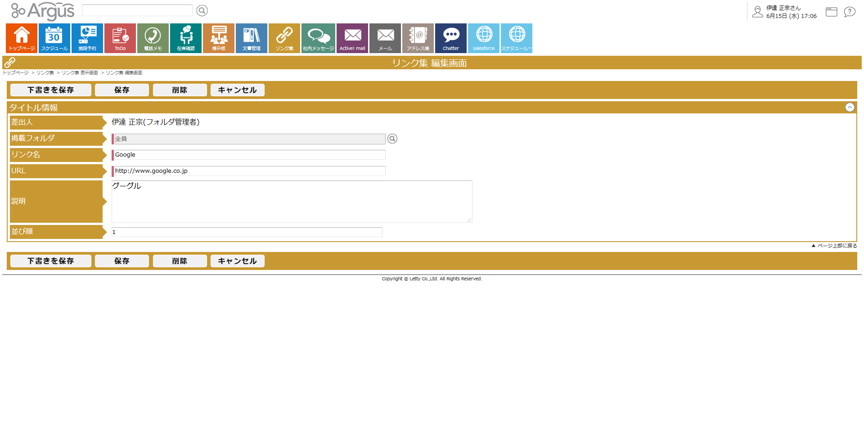The image size is (864, 436).
Task: Open the Active! mail icon
Action: 352,38
